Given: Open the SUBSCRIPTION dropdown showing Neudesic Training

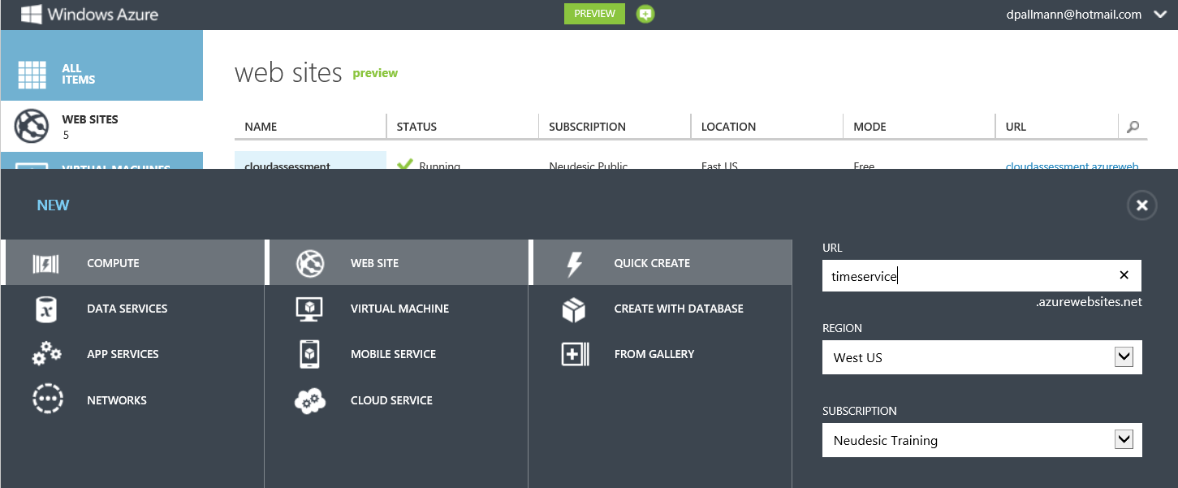Looking at the screenshot, I should coord(982,440).
